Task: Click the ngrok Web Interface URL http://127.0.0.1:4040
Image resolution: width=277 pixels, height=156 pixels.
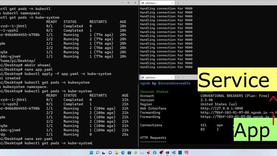Action: coord(222,108)
